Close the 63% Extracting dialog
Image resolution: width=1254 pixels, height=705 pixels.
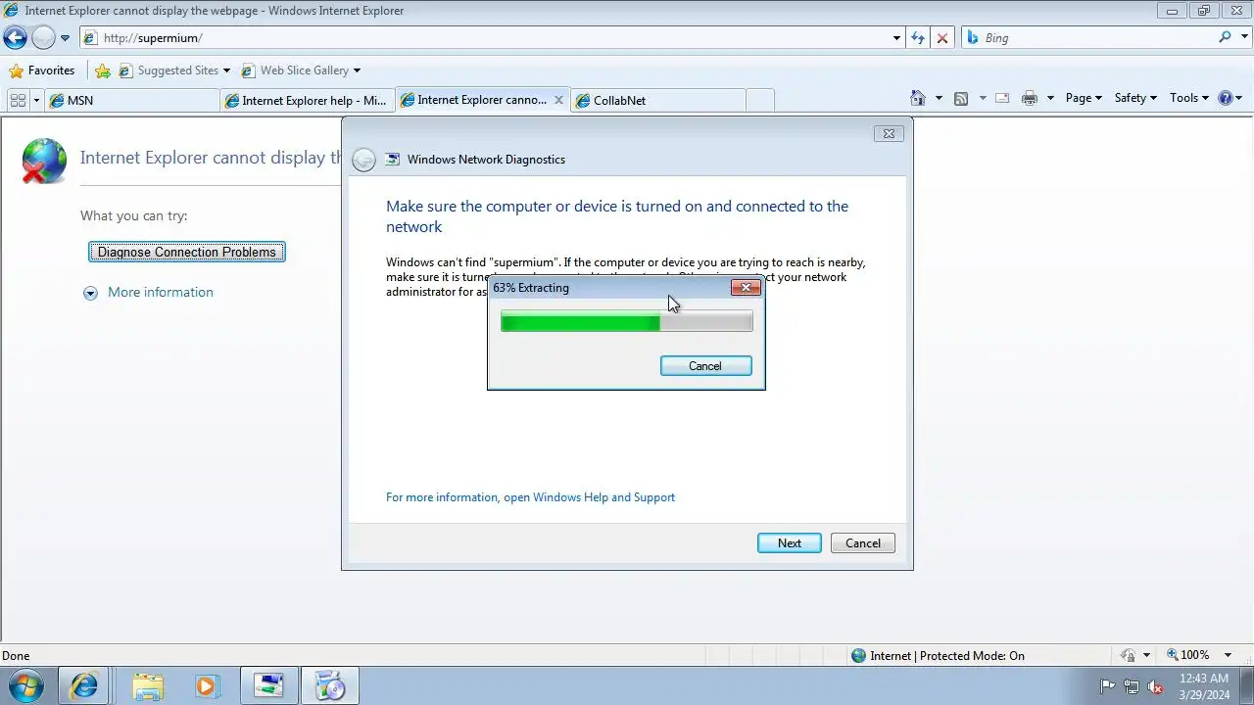[x=746, y=288]
